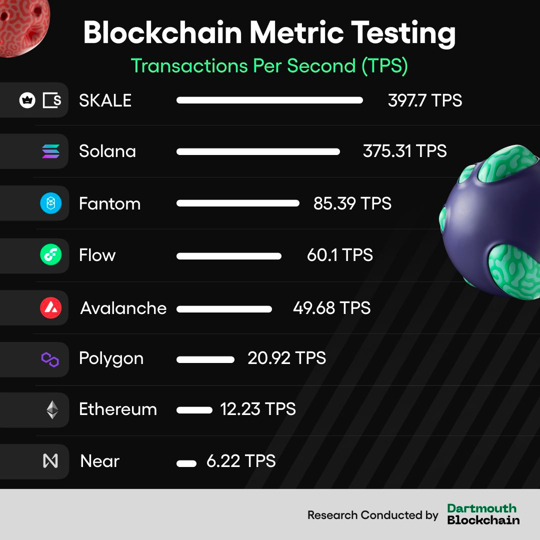540x540 pixels.
Task: Click the red Avalanche logo icon
Action: (51, 307)
